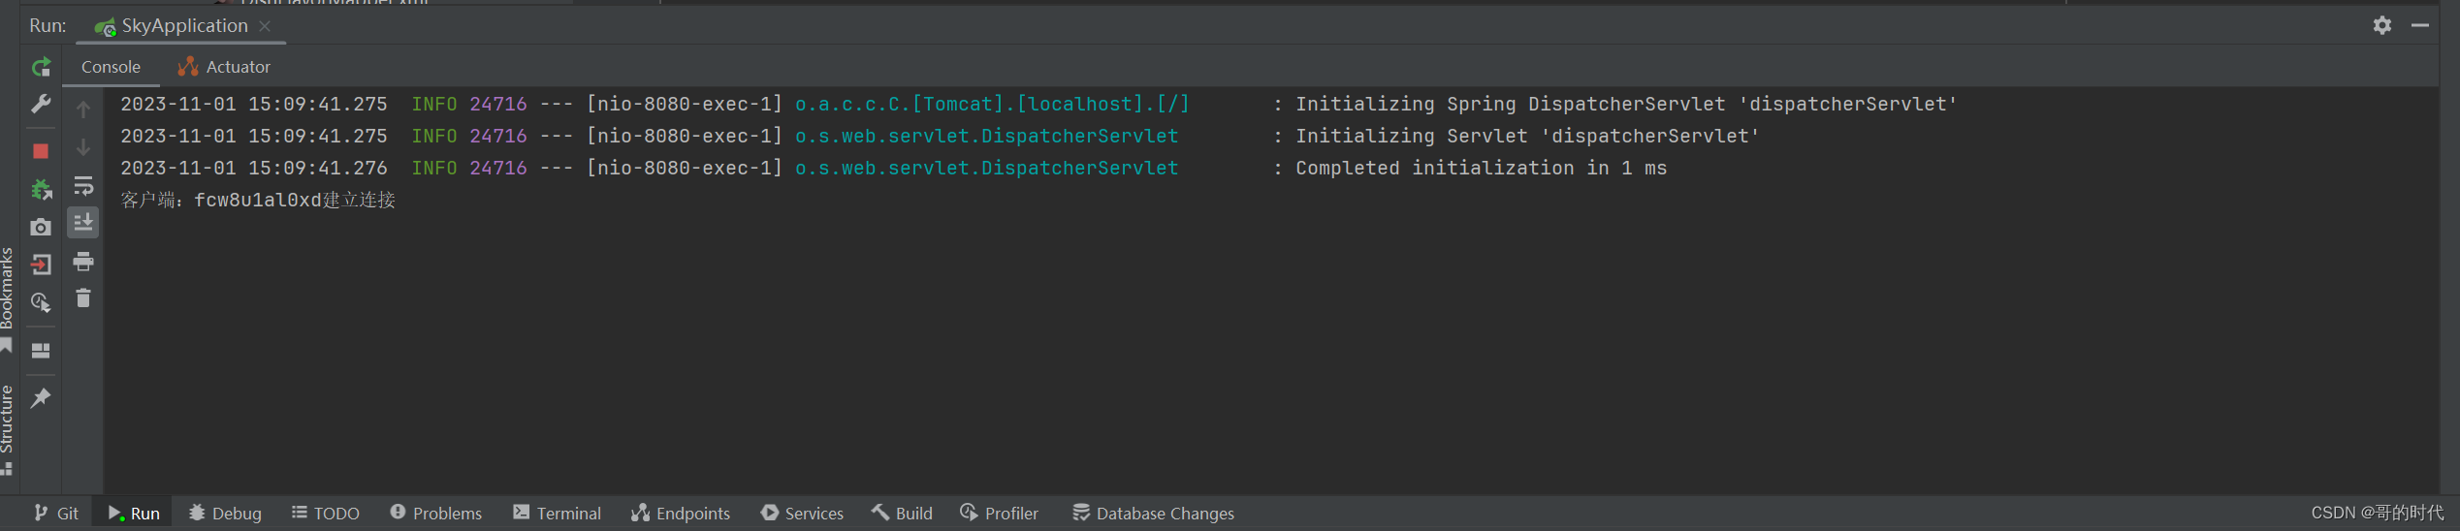Open the Git tool window
This screenshot has width=2460, height=531.
56,514
